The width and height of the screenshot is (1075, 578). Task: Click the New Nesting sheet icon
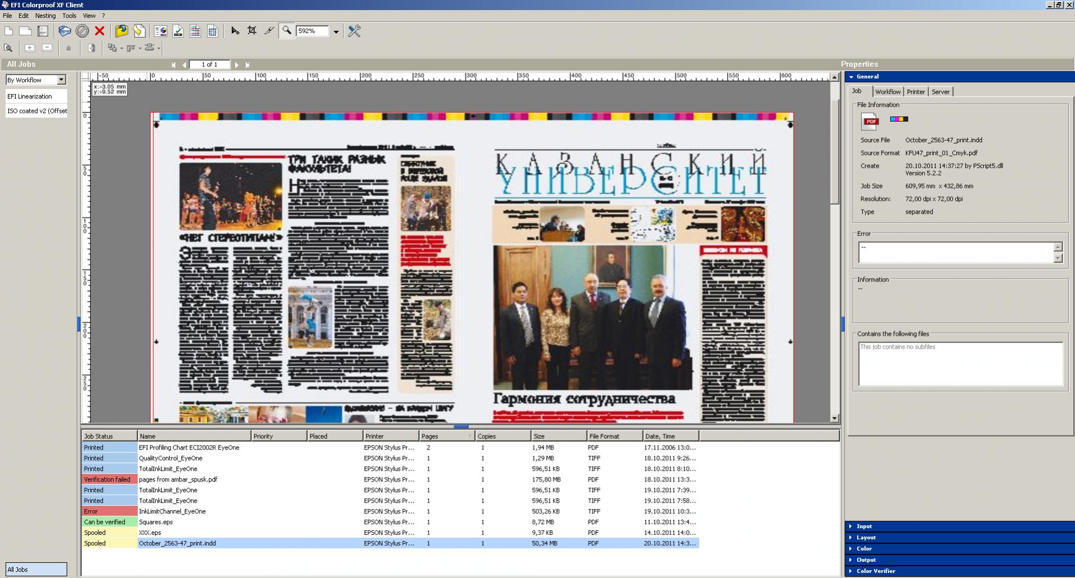pos(25,31)
